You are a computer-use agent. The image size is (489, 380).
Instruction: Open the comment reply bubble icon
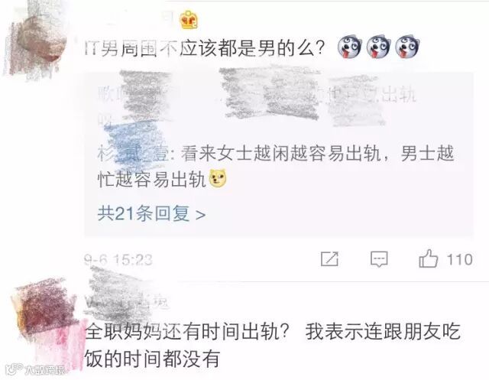[x=379, y=259]
